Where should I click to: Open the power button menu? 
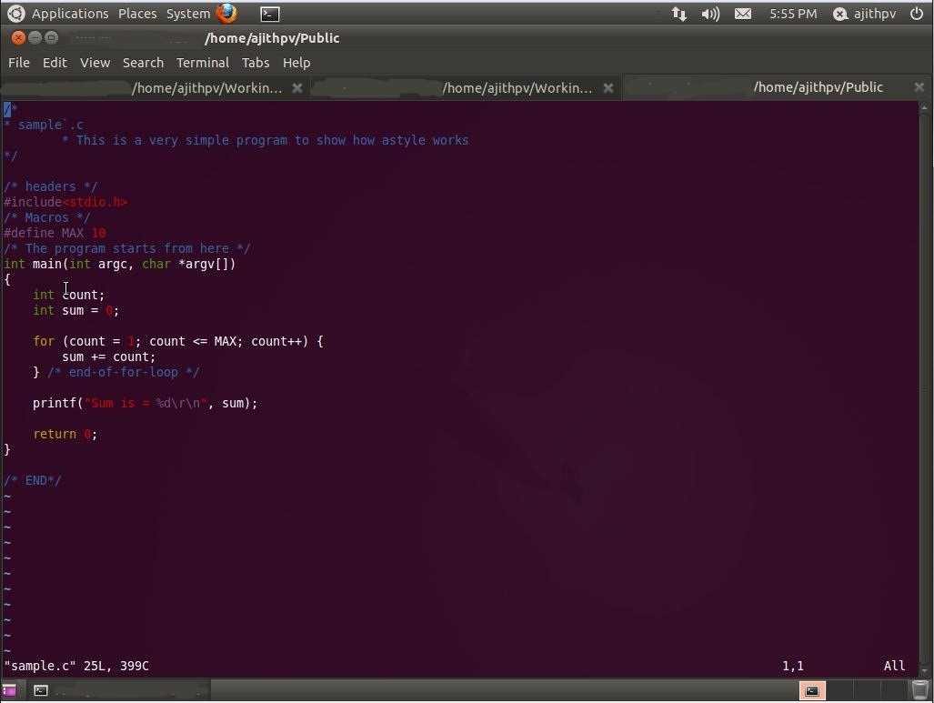pos(918,13)
